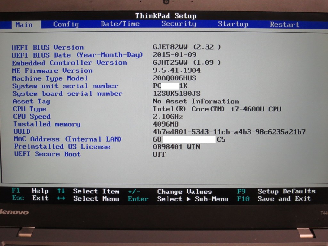
Task: Select the controller version GJHT25WW value
Action: [187, 62]
